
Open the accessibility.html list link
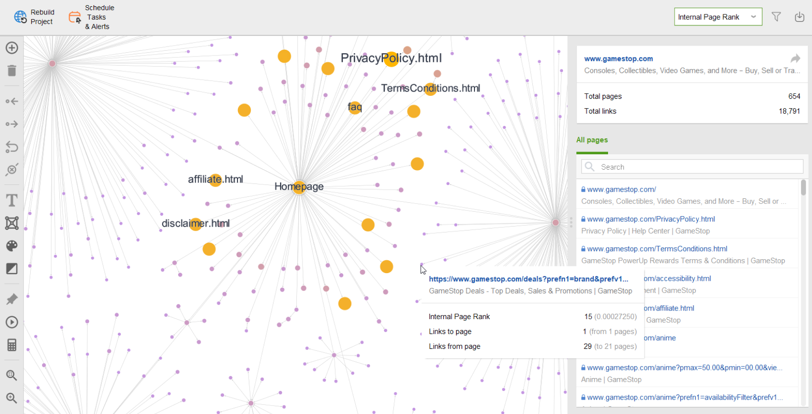tap(678, 278)
